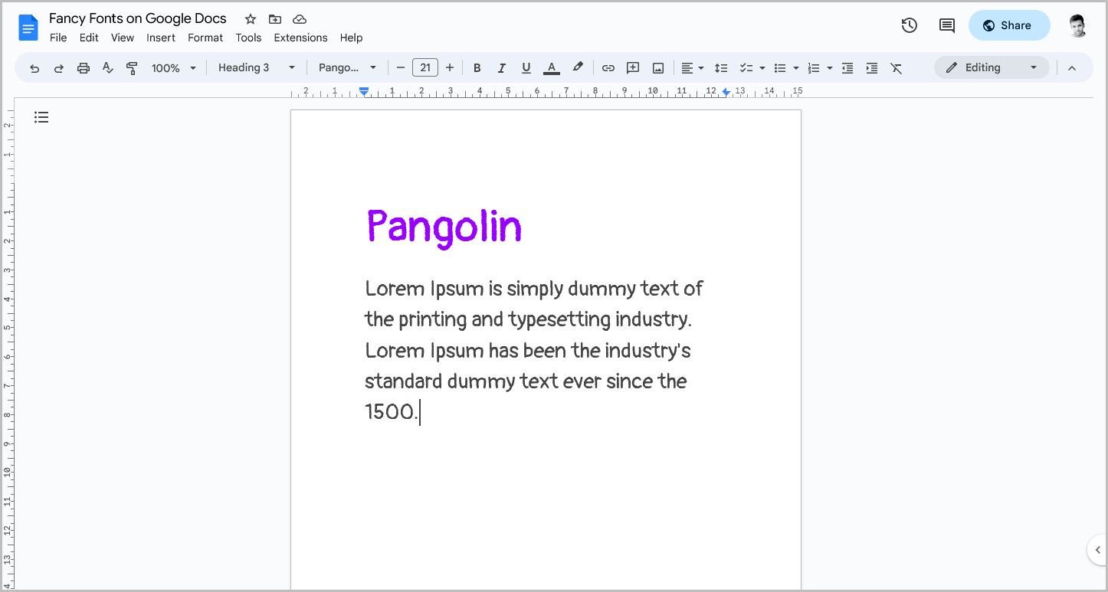1108x592 pixels.
Task: Open the Format menu
Action: 205,38
